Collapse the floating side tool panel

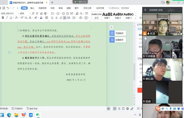111,27
